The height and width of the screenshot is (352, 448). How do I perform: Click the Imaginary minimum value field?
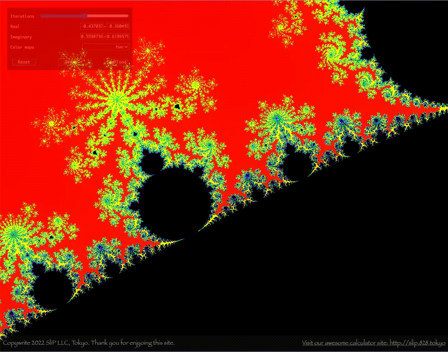point(92,37)
